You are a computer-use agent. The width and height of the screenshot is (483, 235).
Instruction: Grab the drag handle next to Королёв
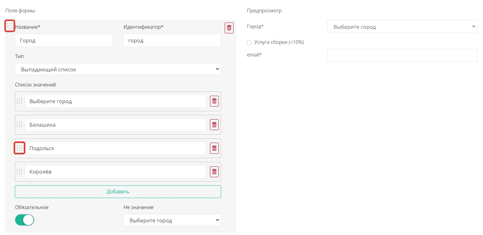tap(19, 171)
